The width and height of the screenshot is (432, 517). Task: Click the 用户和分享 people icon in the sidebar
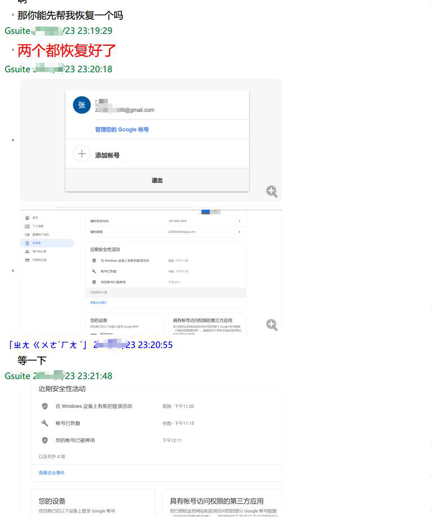(27, 251)
